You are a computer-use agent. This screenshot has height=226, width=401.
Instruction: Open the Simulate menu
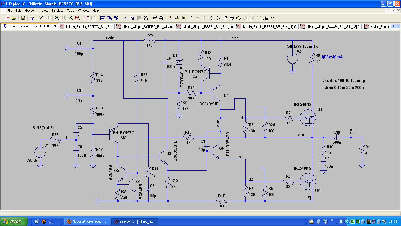58,11
